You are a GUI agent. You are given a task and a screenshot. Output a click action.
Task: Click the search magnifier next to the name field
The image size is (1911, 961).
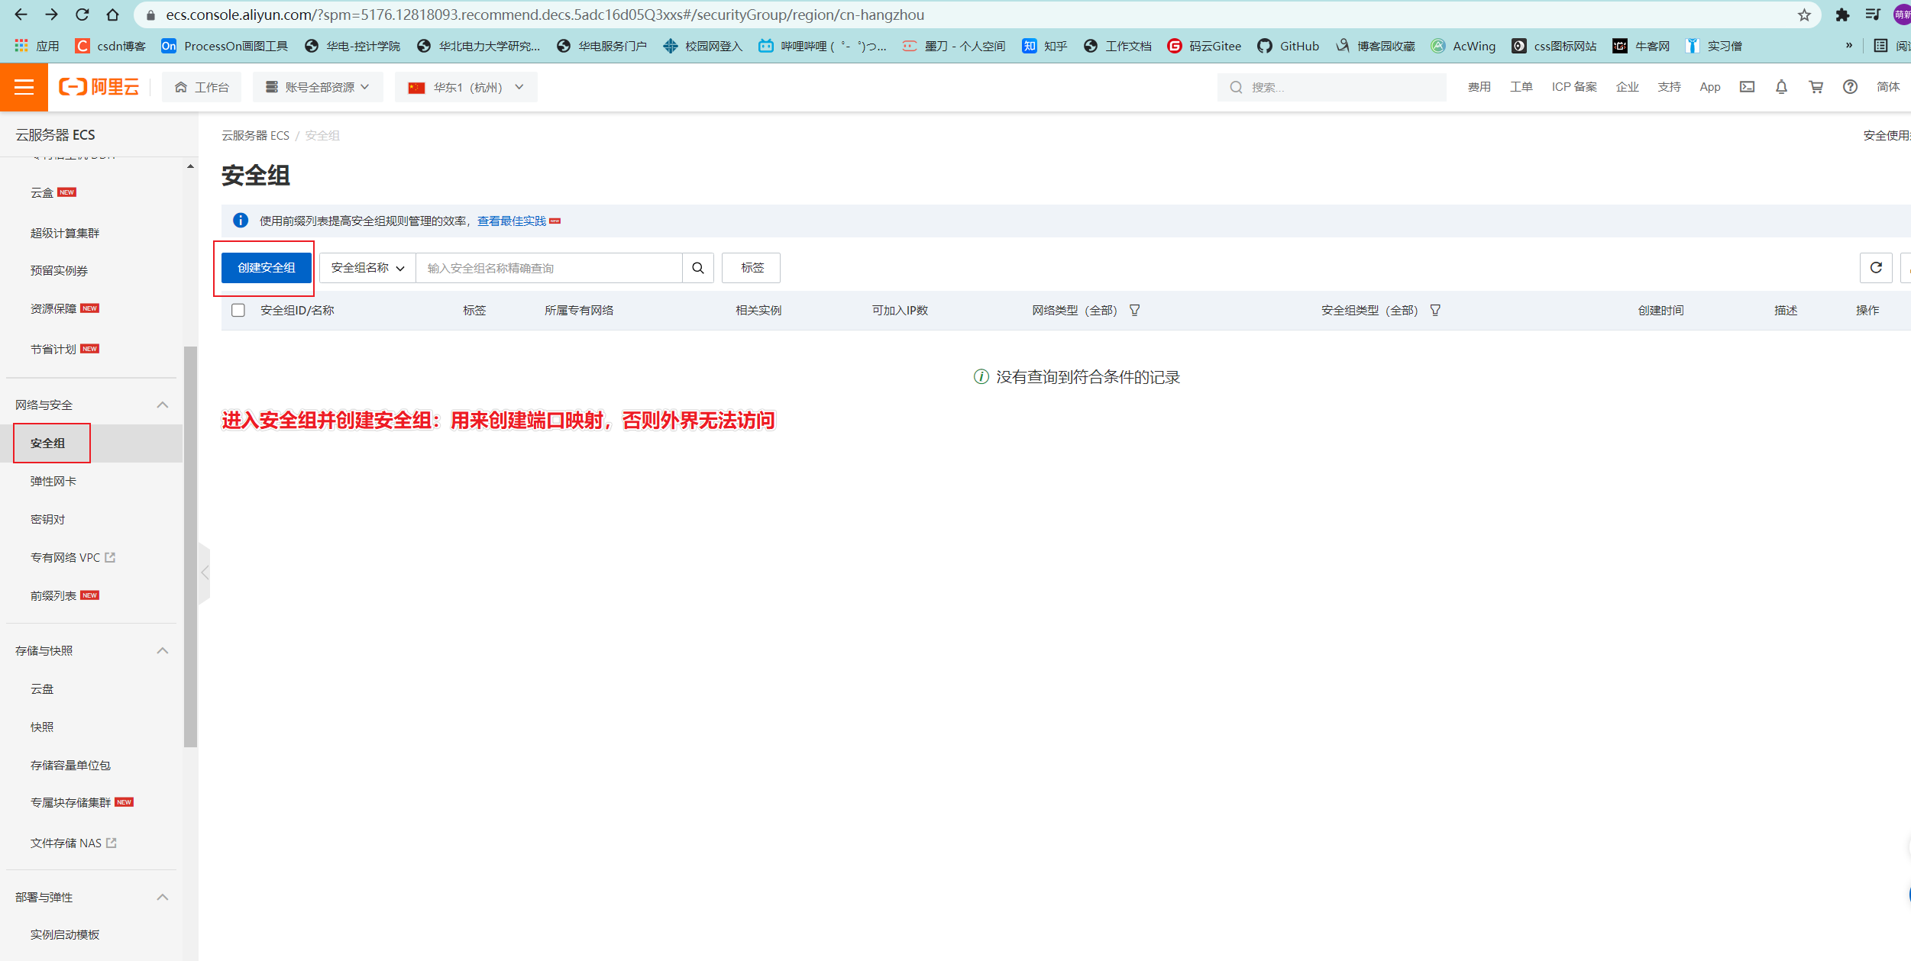pyautogui.click(x=697, y=267)
